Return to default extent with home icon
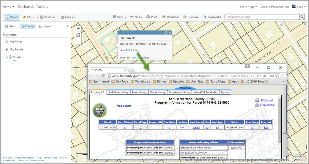309x164 pixels. (78, 35)
